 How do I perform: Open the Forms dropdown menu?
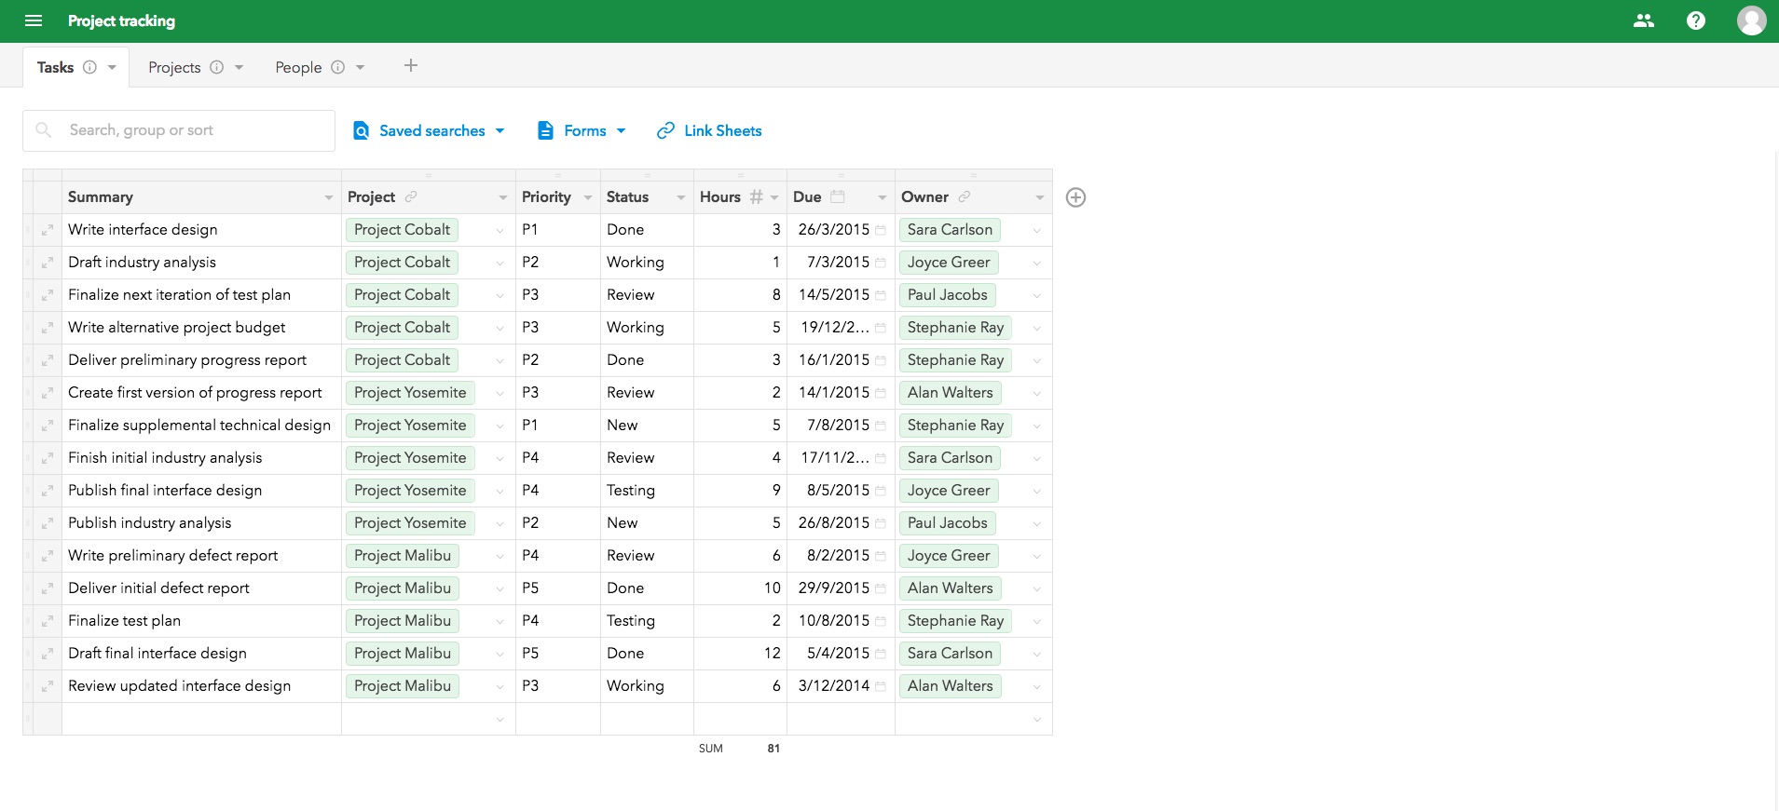click(582, 131)
